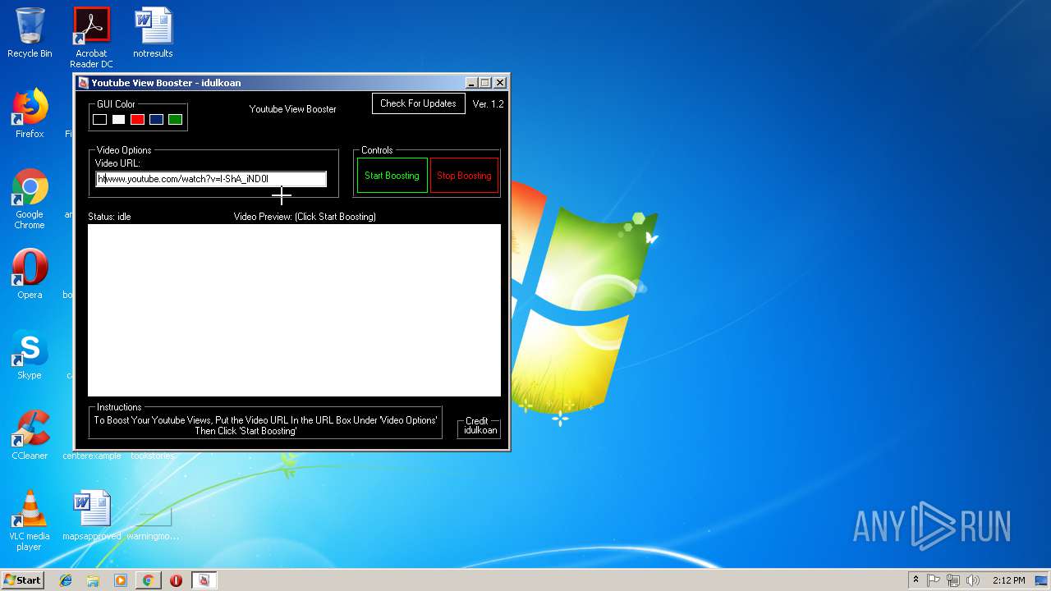Focus the Video URL input field
1051x591 pixels.
(211, 179)
